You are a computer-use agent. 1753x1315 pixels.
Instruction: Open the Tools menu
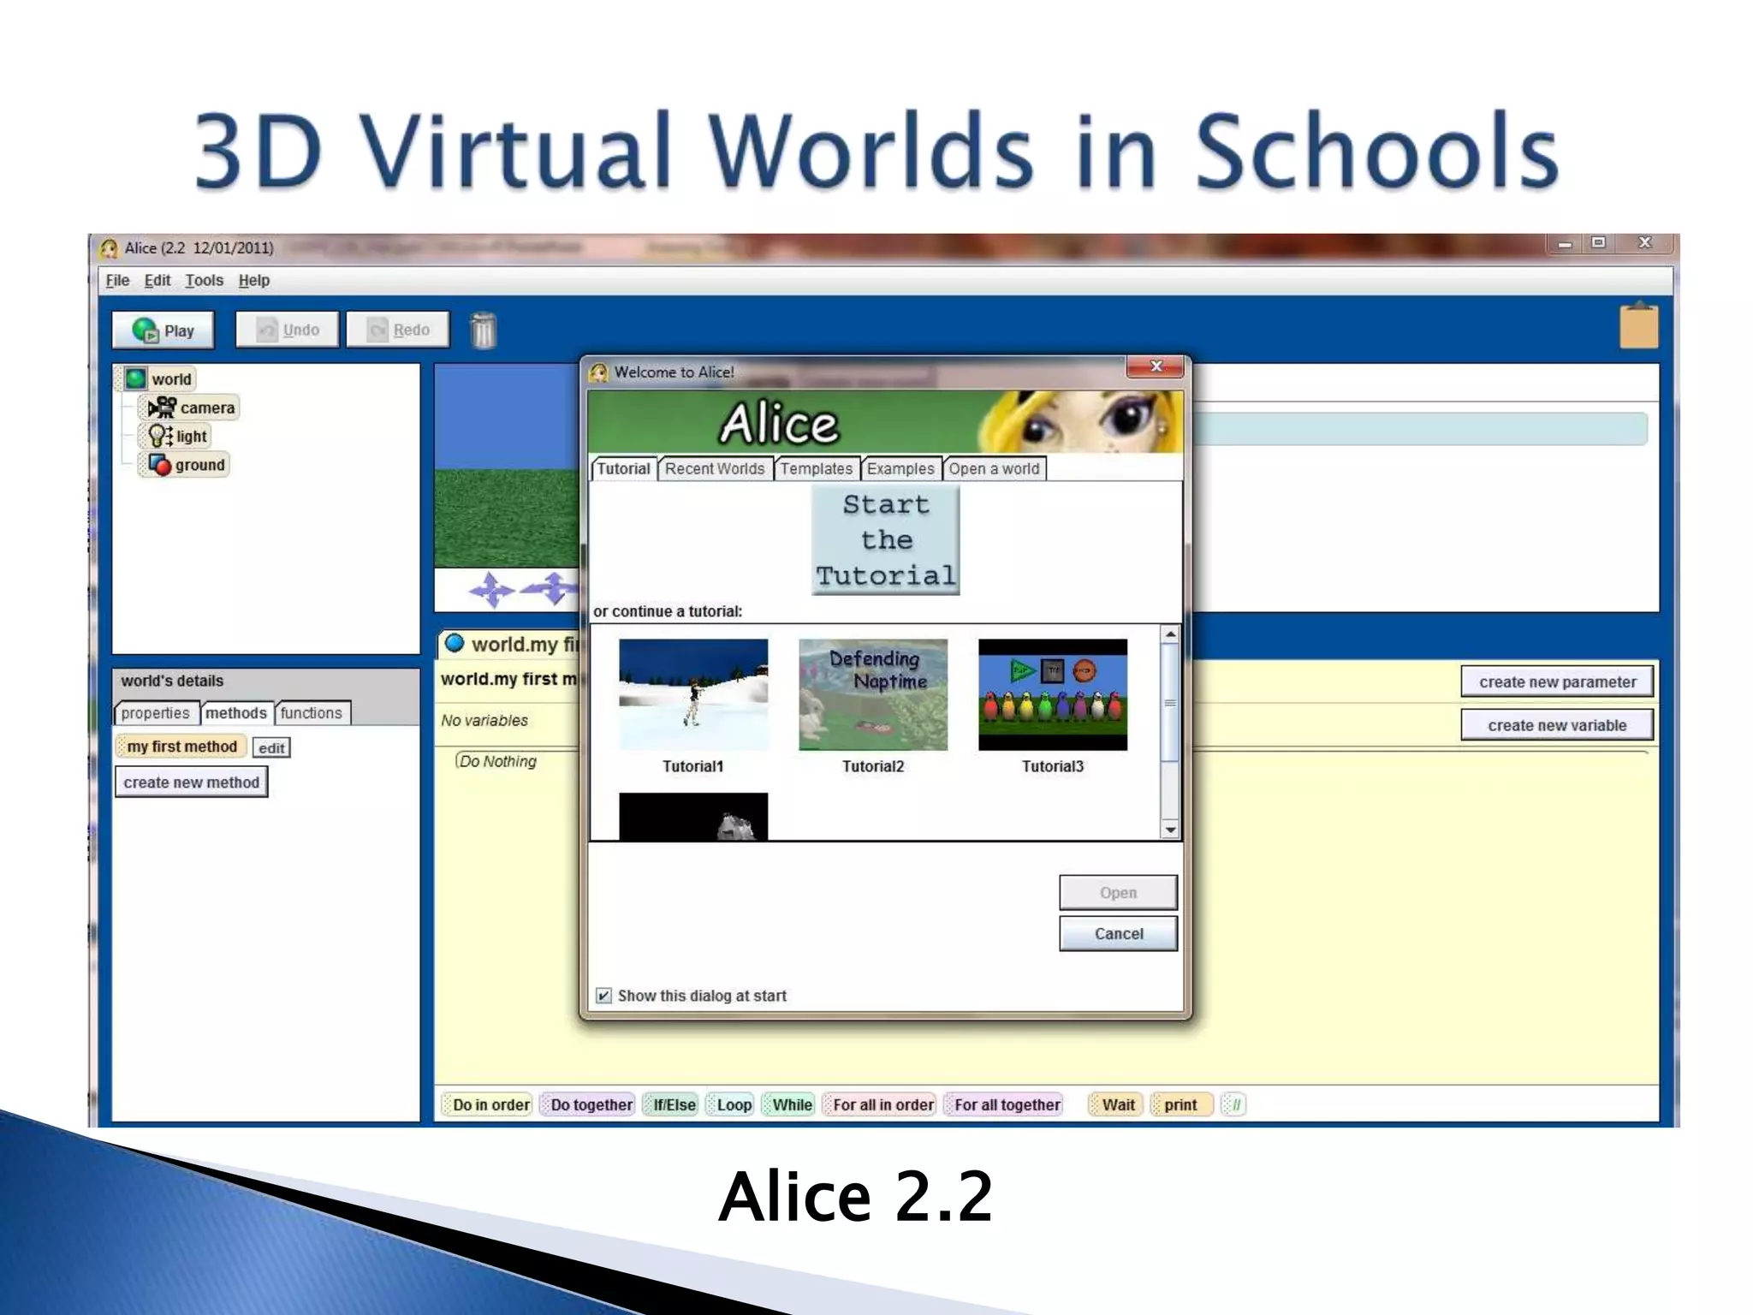click(x=204, y=281)
